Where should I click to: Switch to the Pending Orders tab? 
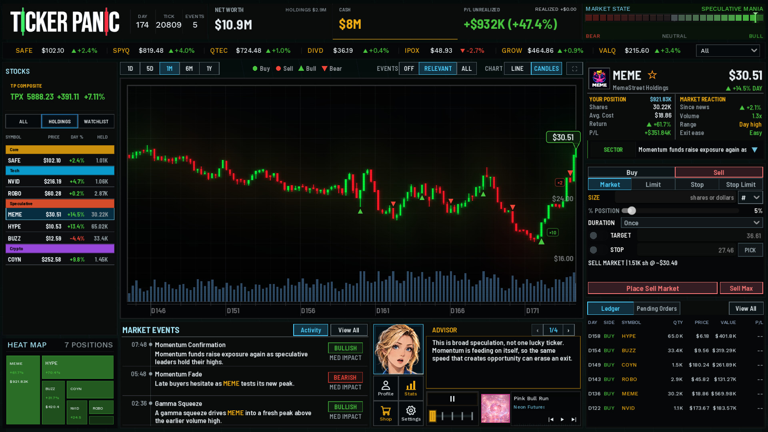pos(656,309)
